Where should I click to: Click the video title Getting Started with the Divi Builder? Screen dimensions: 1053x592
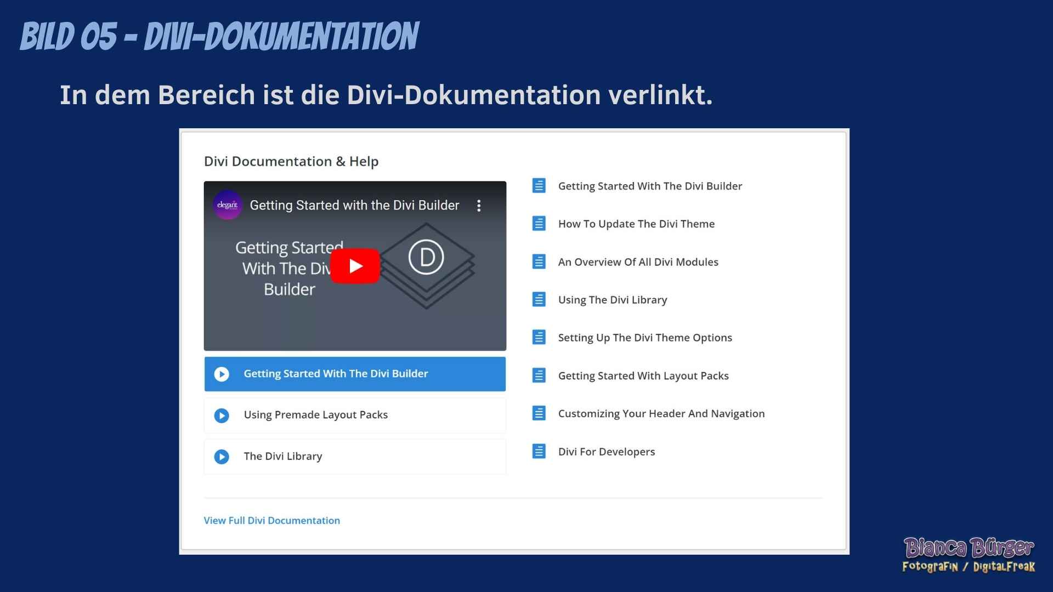(354, 205)
